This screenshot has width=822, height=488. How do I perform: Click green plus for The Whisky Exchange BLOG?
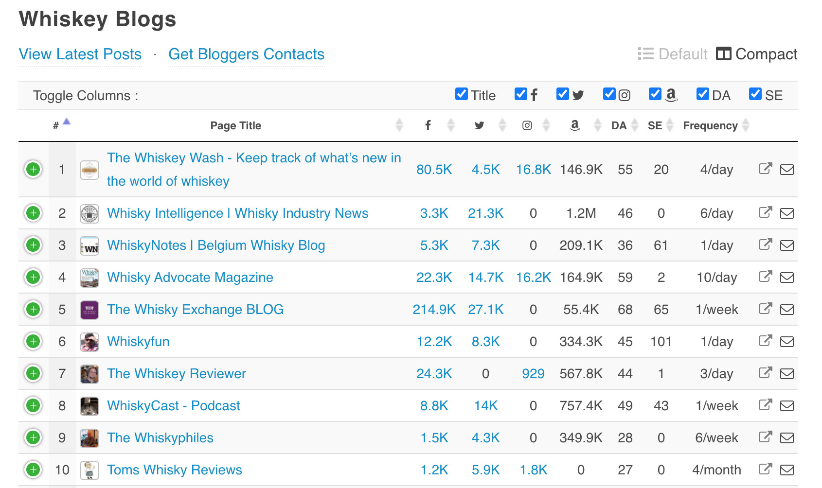tap(33, 309)
